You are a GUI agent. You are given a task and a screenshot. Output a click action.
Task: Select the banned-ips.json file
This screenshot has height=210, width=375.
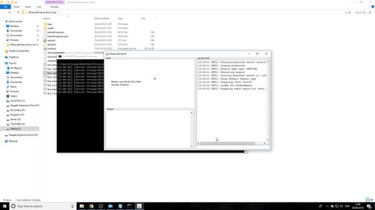(56, 32)
